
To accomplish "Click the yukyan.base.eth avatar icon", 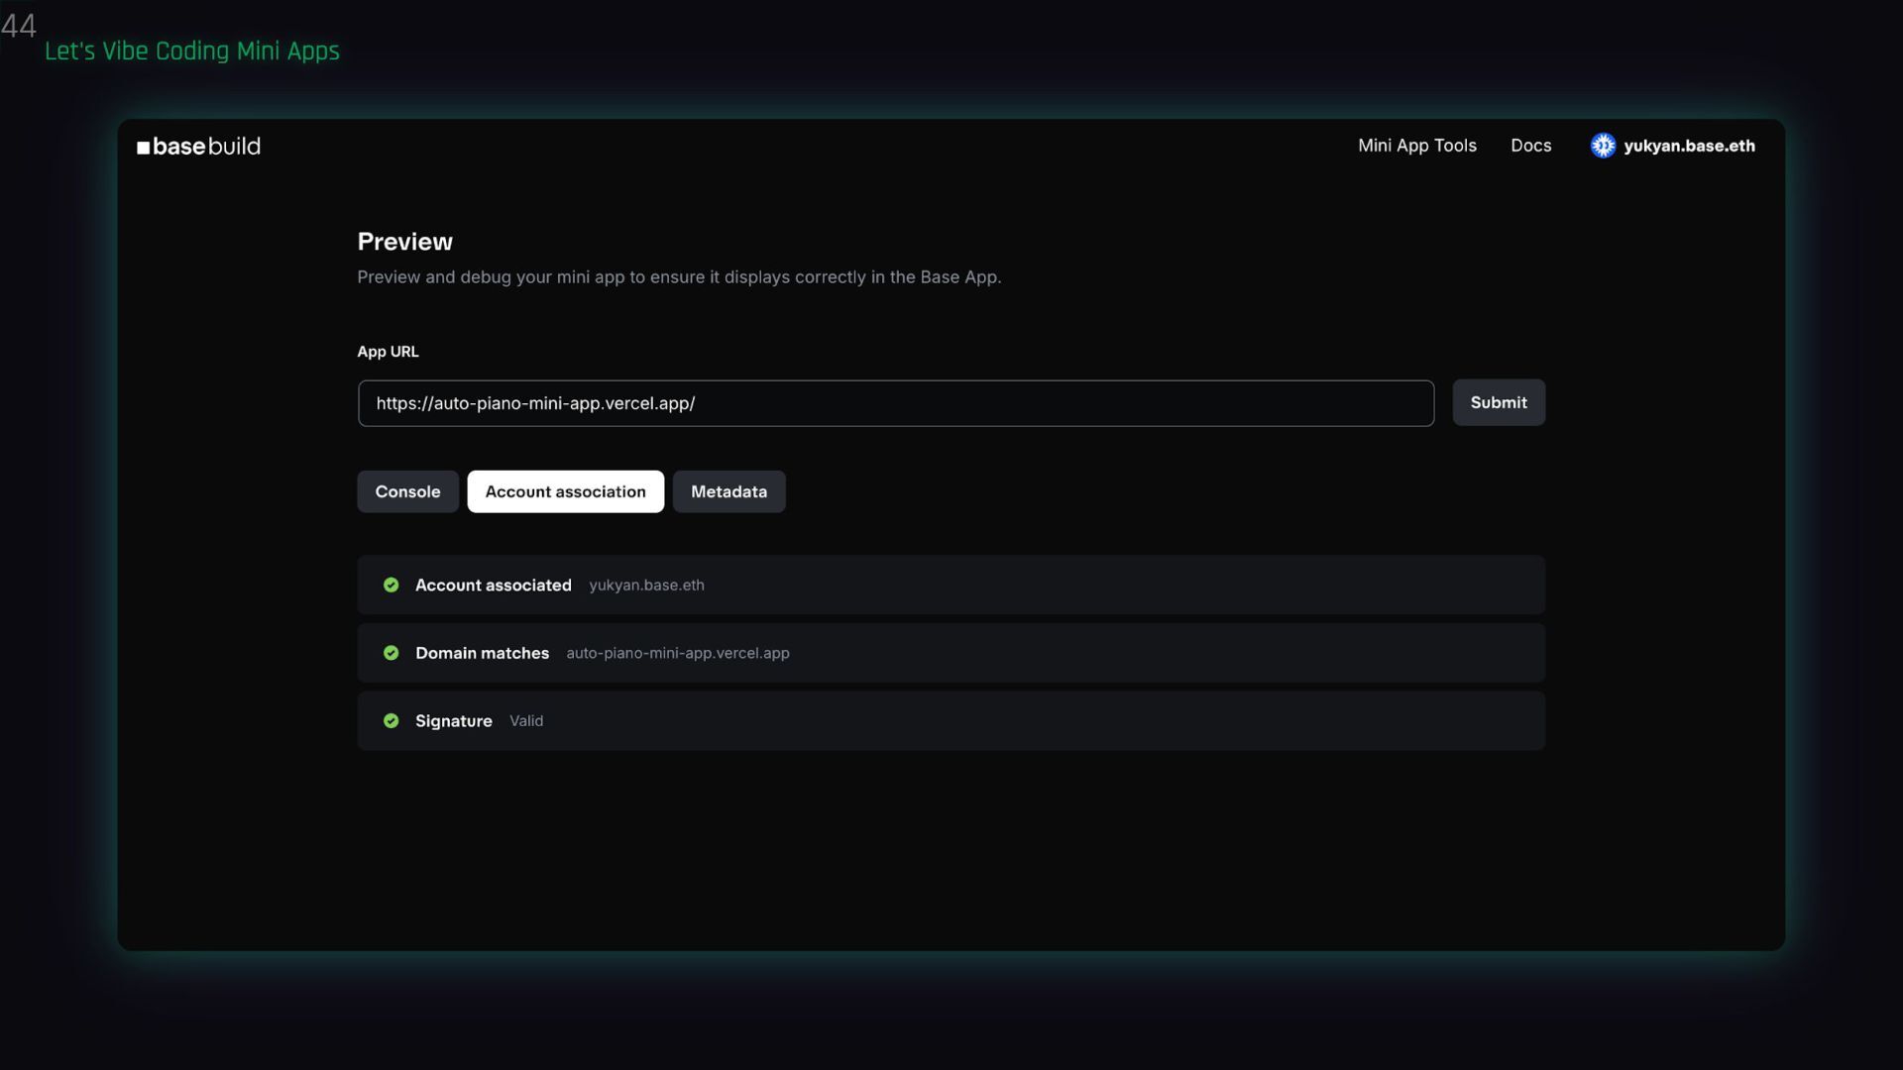I will (x=1603, y=146).
